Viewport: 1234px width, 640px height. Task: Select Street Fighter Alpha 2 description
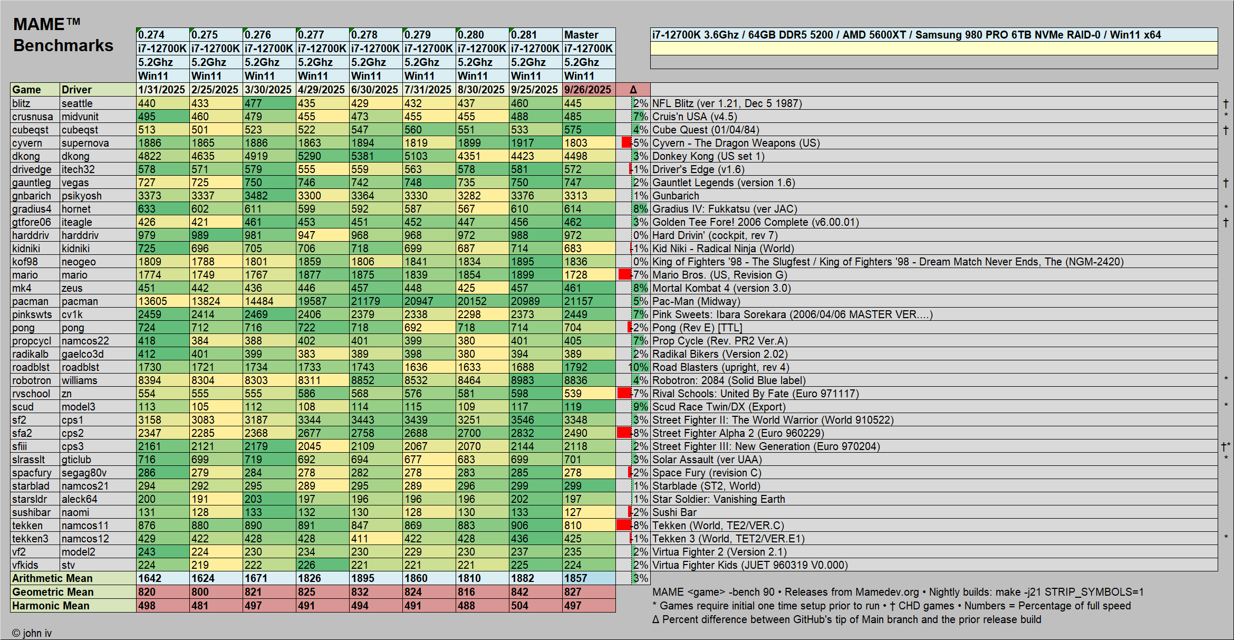click(738, 433)
